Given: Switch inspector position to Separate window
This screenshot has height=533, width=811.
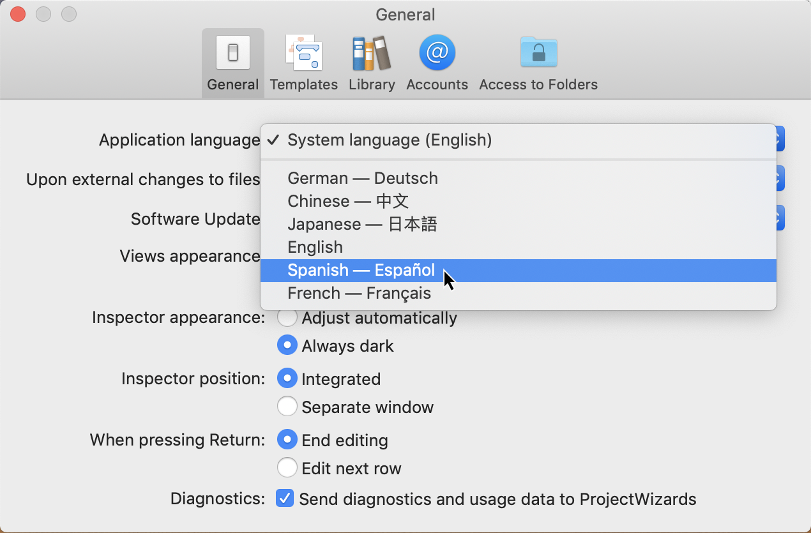Looking at the screenshot, I should pos(287,406).
